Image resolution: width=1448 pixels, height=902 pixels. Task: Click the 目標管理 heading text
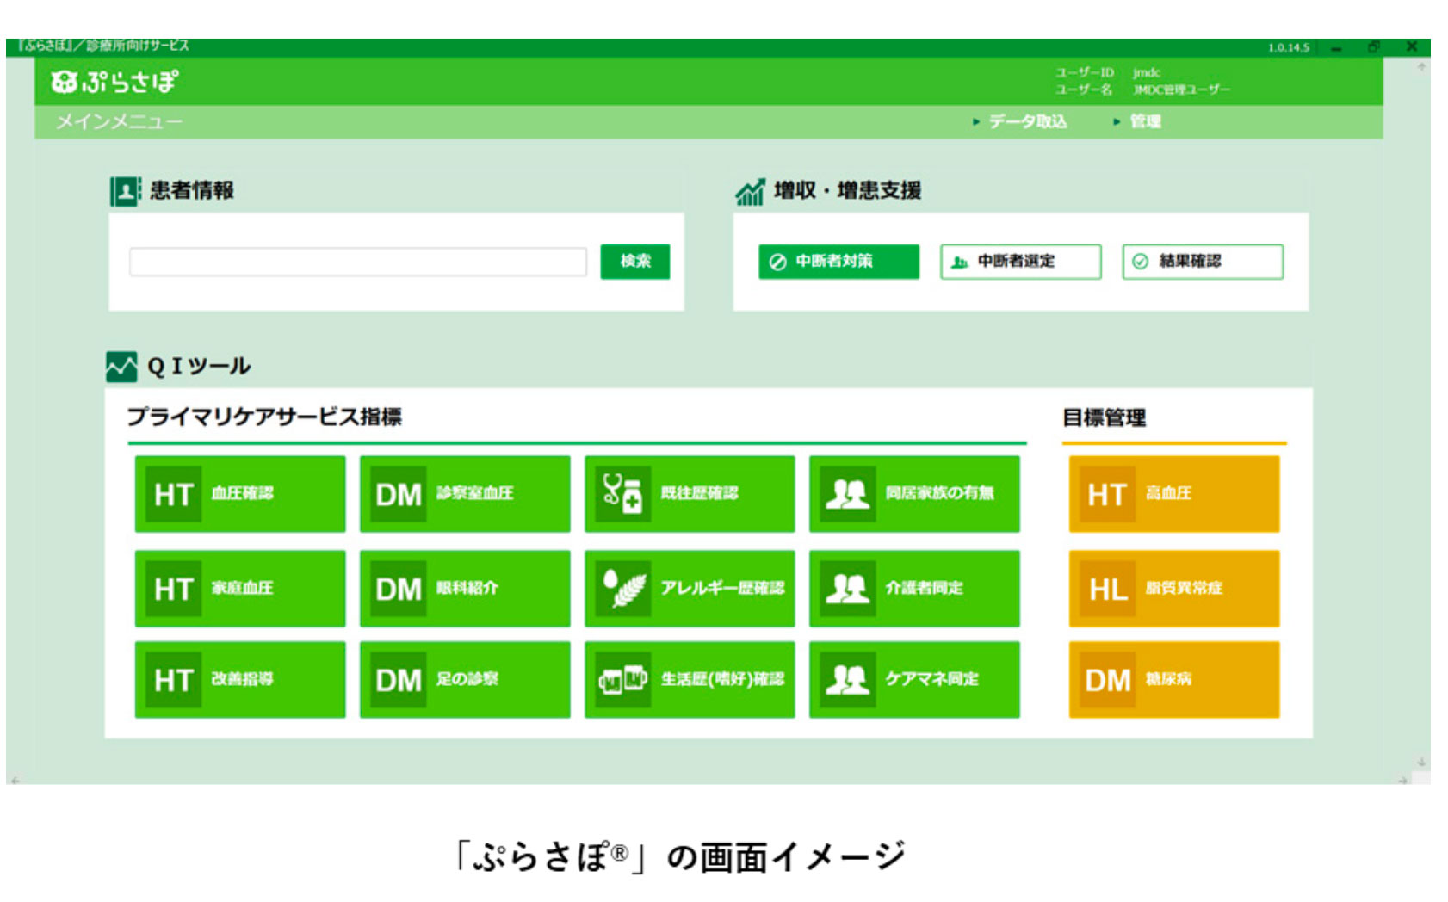pos(1105,418)
